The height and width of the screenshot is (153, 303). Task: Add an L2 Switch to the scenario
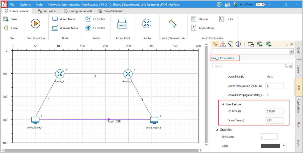pos(88,19)
